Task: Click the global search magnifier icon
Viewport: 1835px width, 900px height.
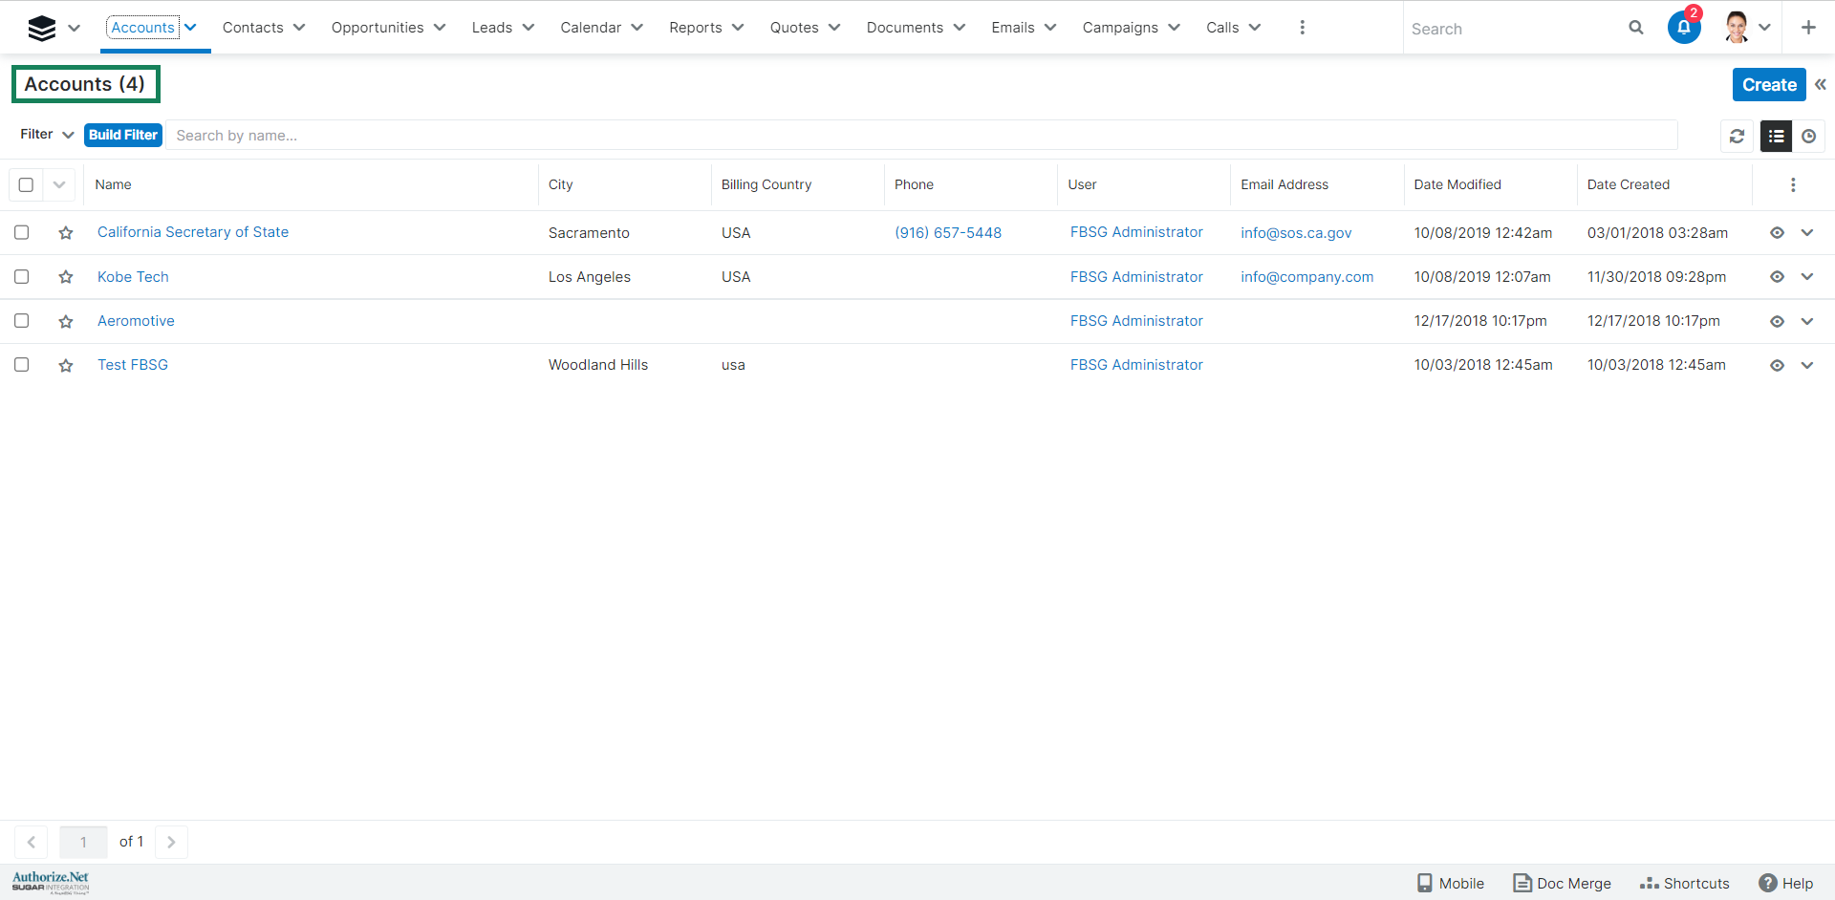Action: [x=1635, y=28]
